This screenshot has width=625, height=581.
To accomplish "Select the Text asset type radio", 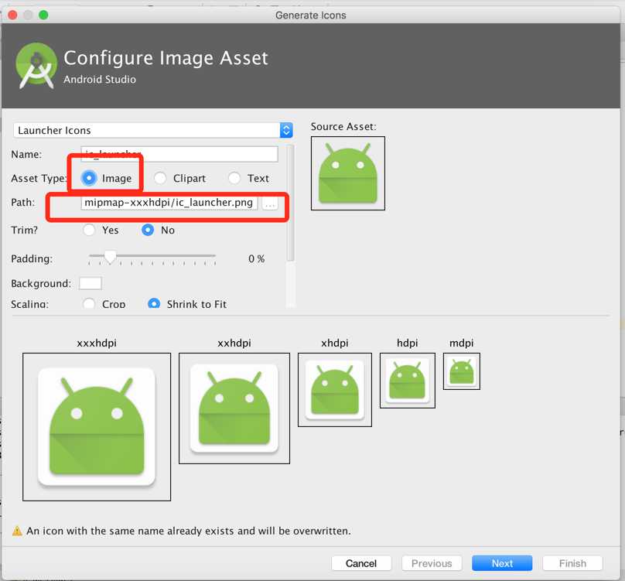I will (x=234, y=178).
